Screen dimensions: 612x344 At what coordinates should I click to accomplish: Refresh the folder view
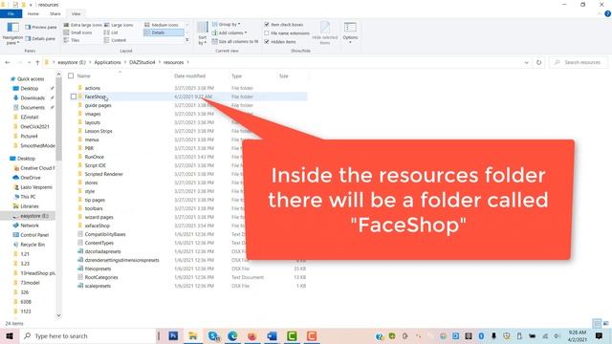[538, 62]
